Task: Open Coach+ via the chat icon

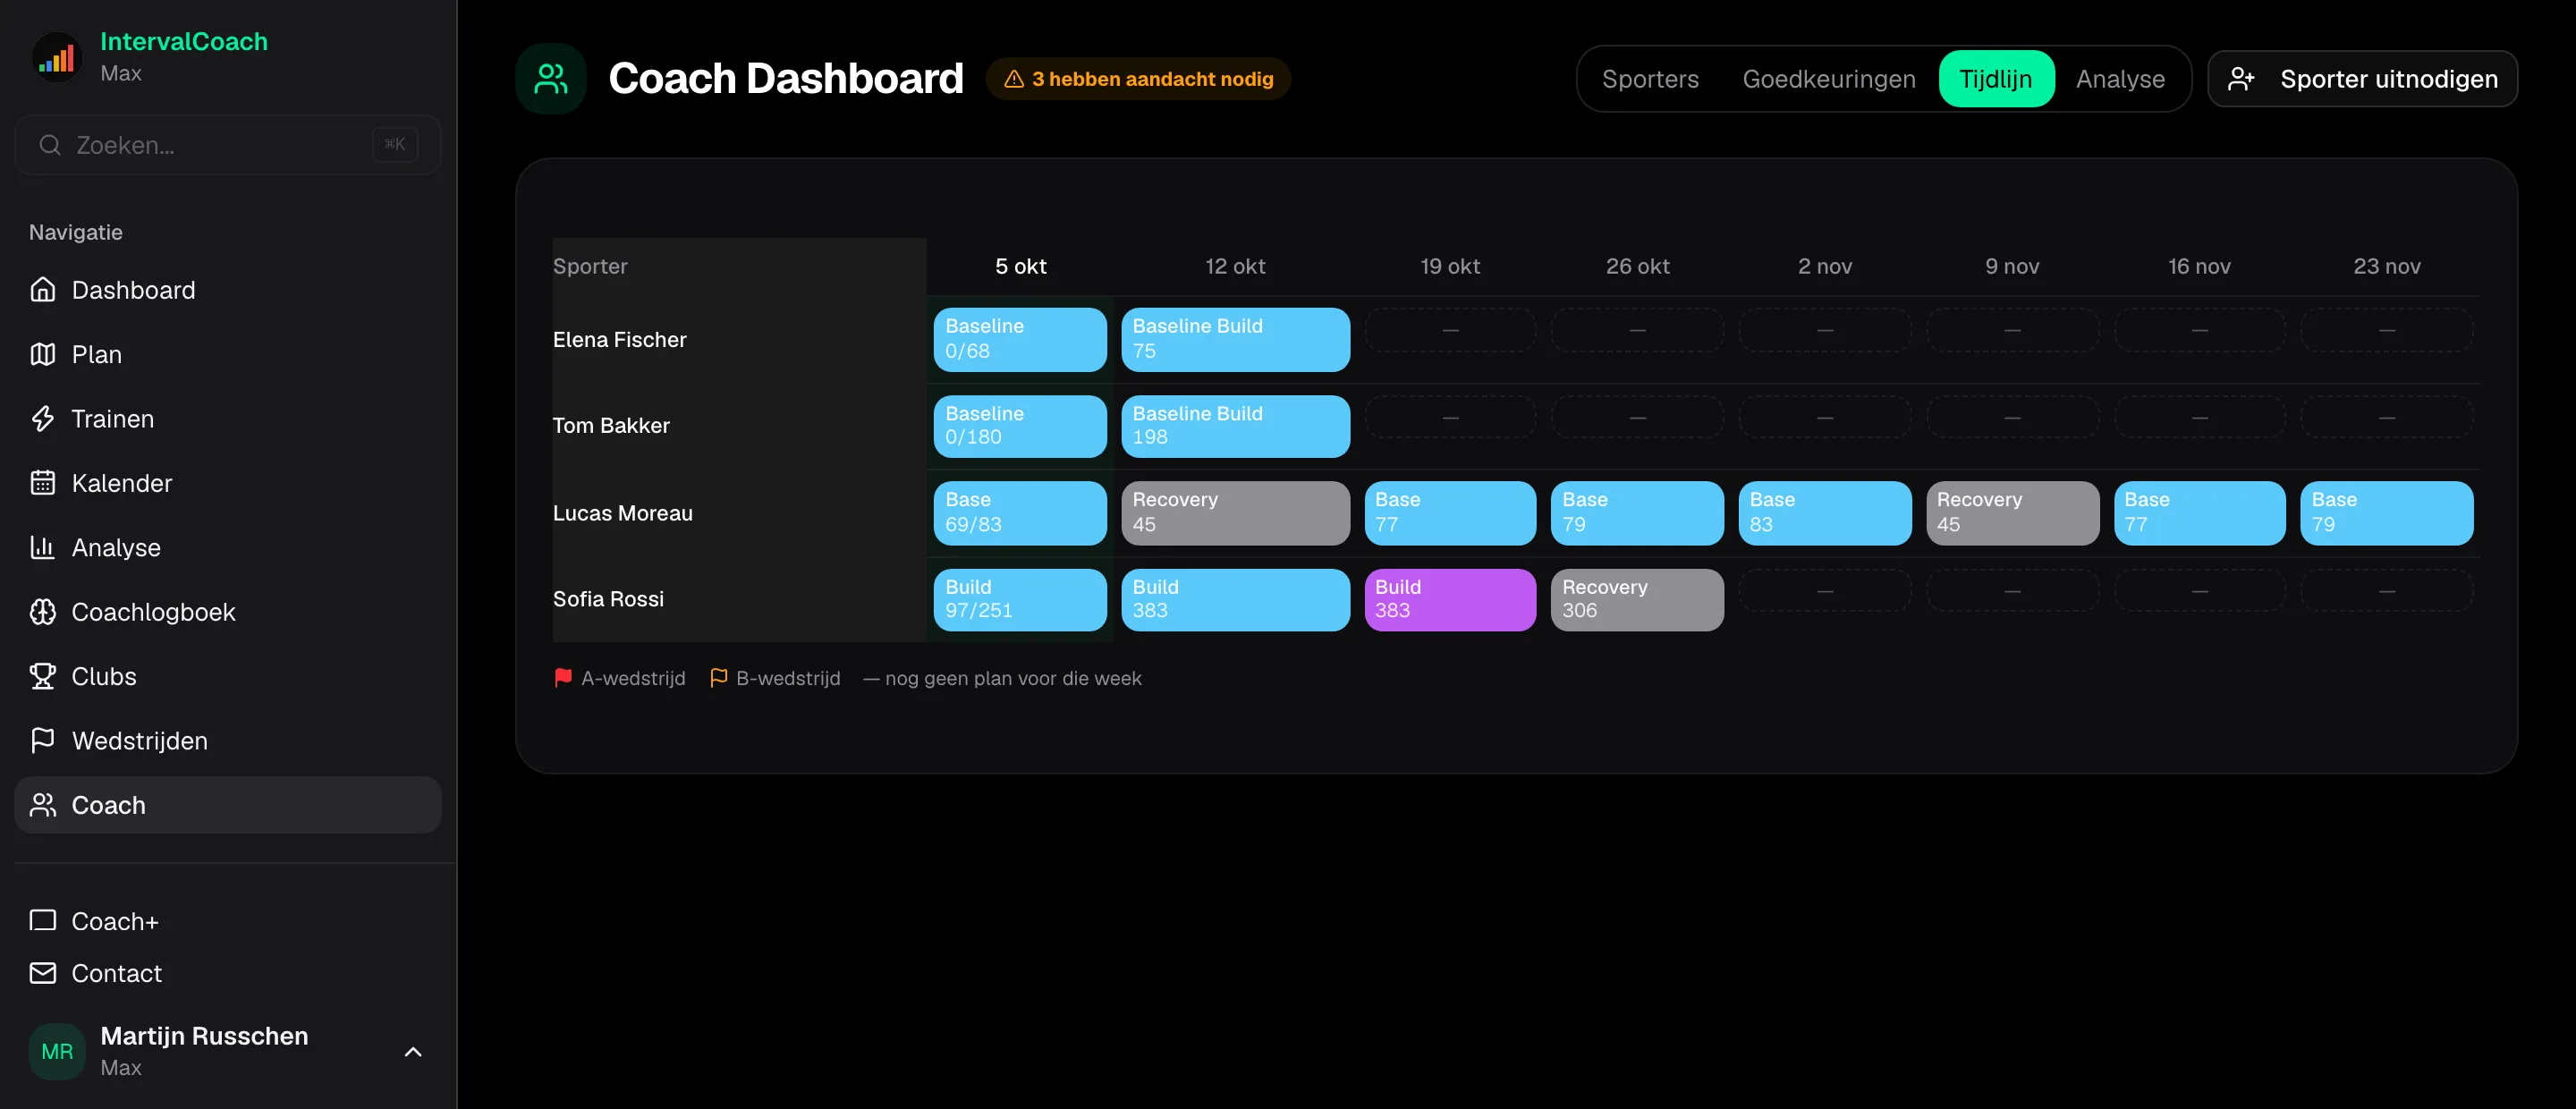Action: (x=42, y=920)
